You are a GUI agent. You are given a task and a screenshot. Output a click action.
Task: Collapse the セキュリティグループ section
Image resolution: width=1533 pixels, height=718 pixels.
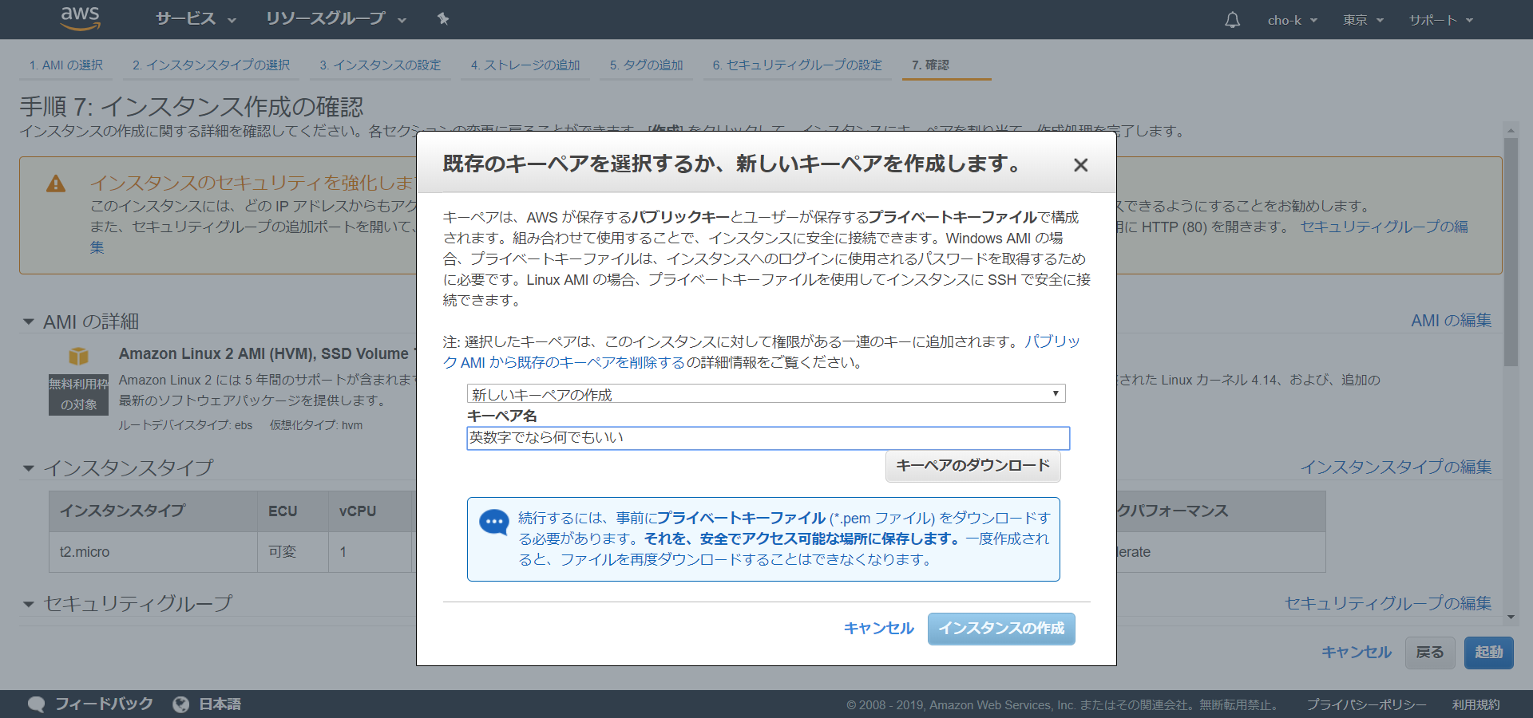point(29,605)
